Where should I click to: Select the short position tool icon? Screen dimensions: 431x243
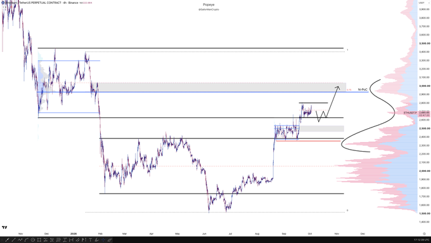click(52, 240)
